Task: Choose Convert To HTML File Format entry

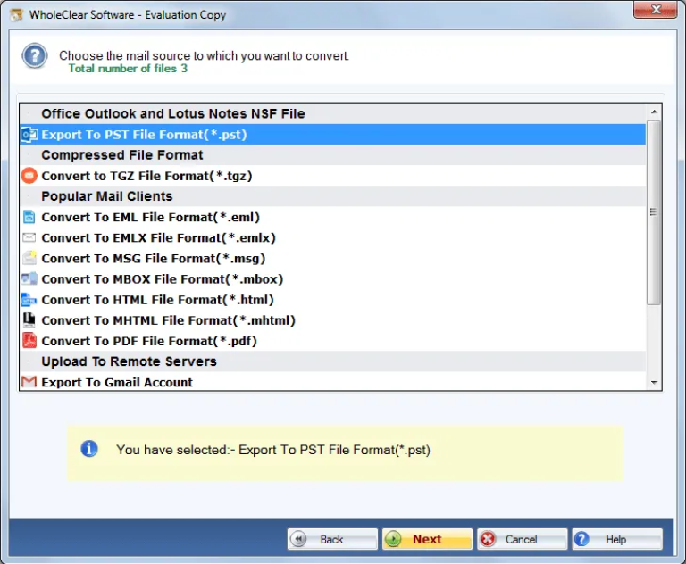Action: click(x=157, y=300)
